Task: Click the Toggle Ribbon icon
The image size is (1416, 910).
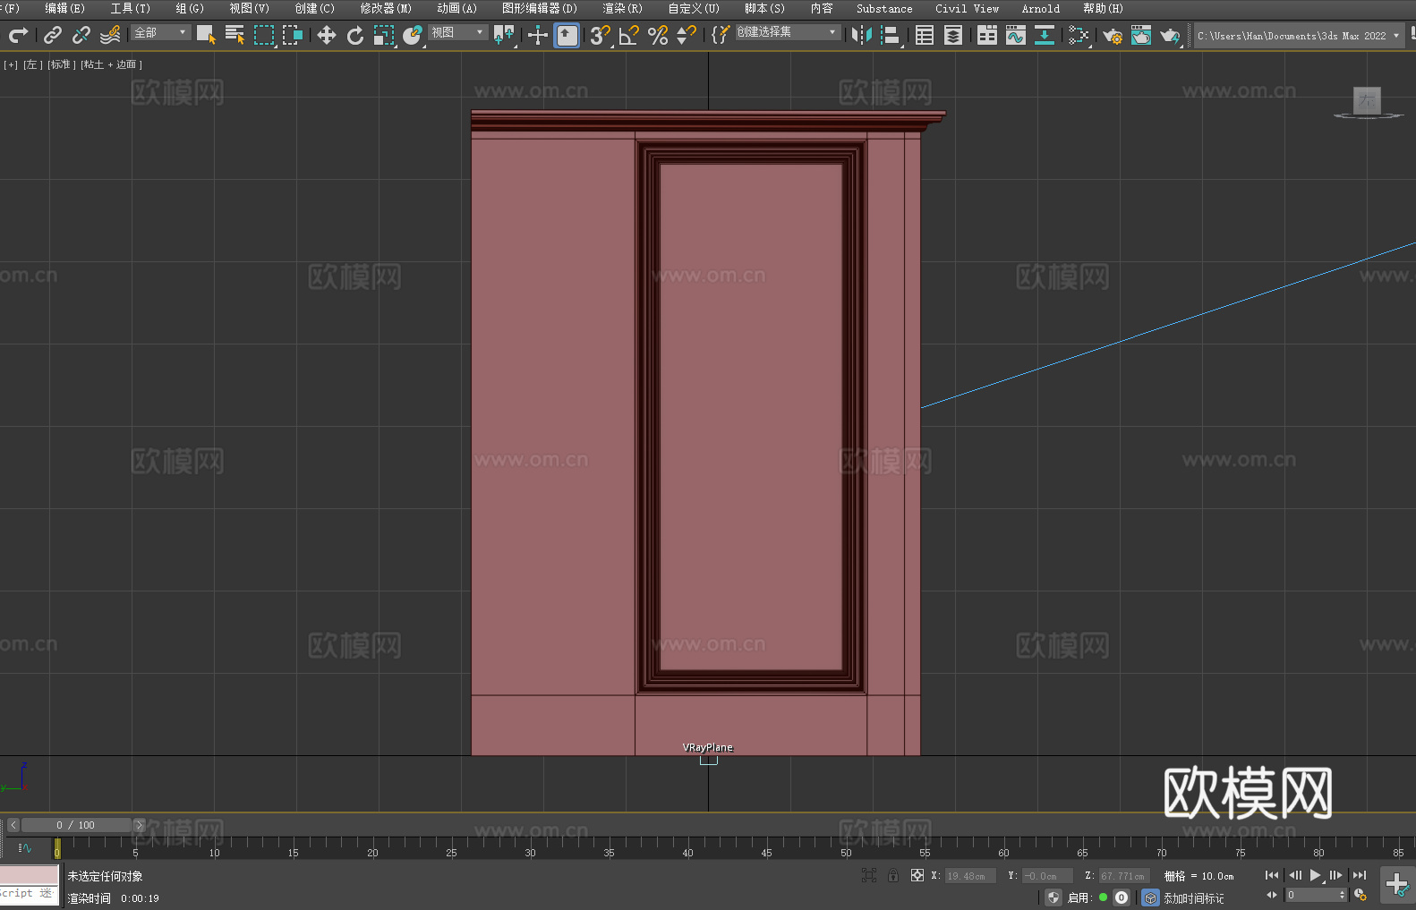Action: (987, 35)
